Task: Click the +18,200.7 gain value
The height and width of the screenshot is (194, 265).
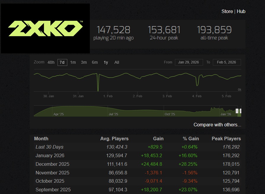Action: [151, 190]
